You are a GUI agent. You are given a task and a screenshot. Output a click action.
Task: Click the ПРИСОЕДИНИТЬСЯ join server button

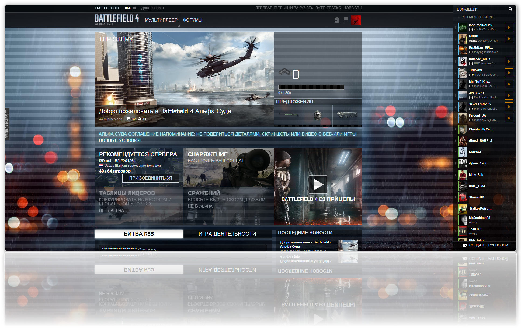click(151, 178)
